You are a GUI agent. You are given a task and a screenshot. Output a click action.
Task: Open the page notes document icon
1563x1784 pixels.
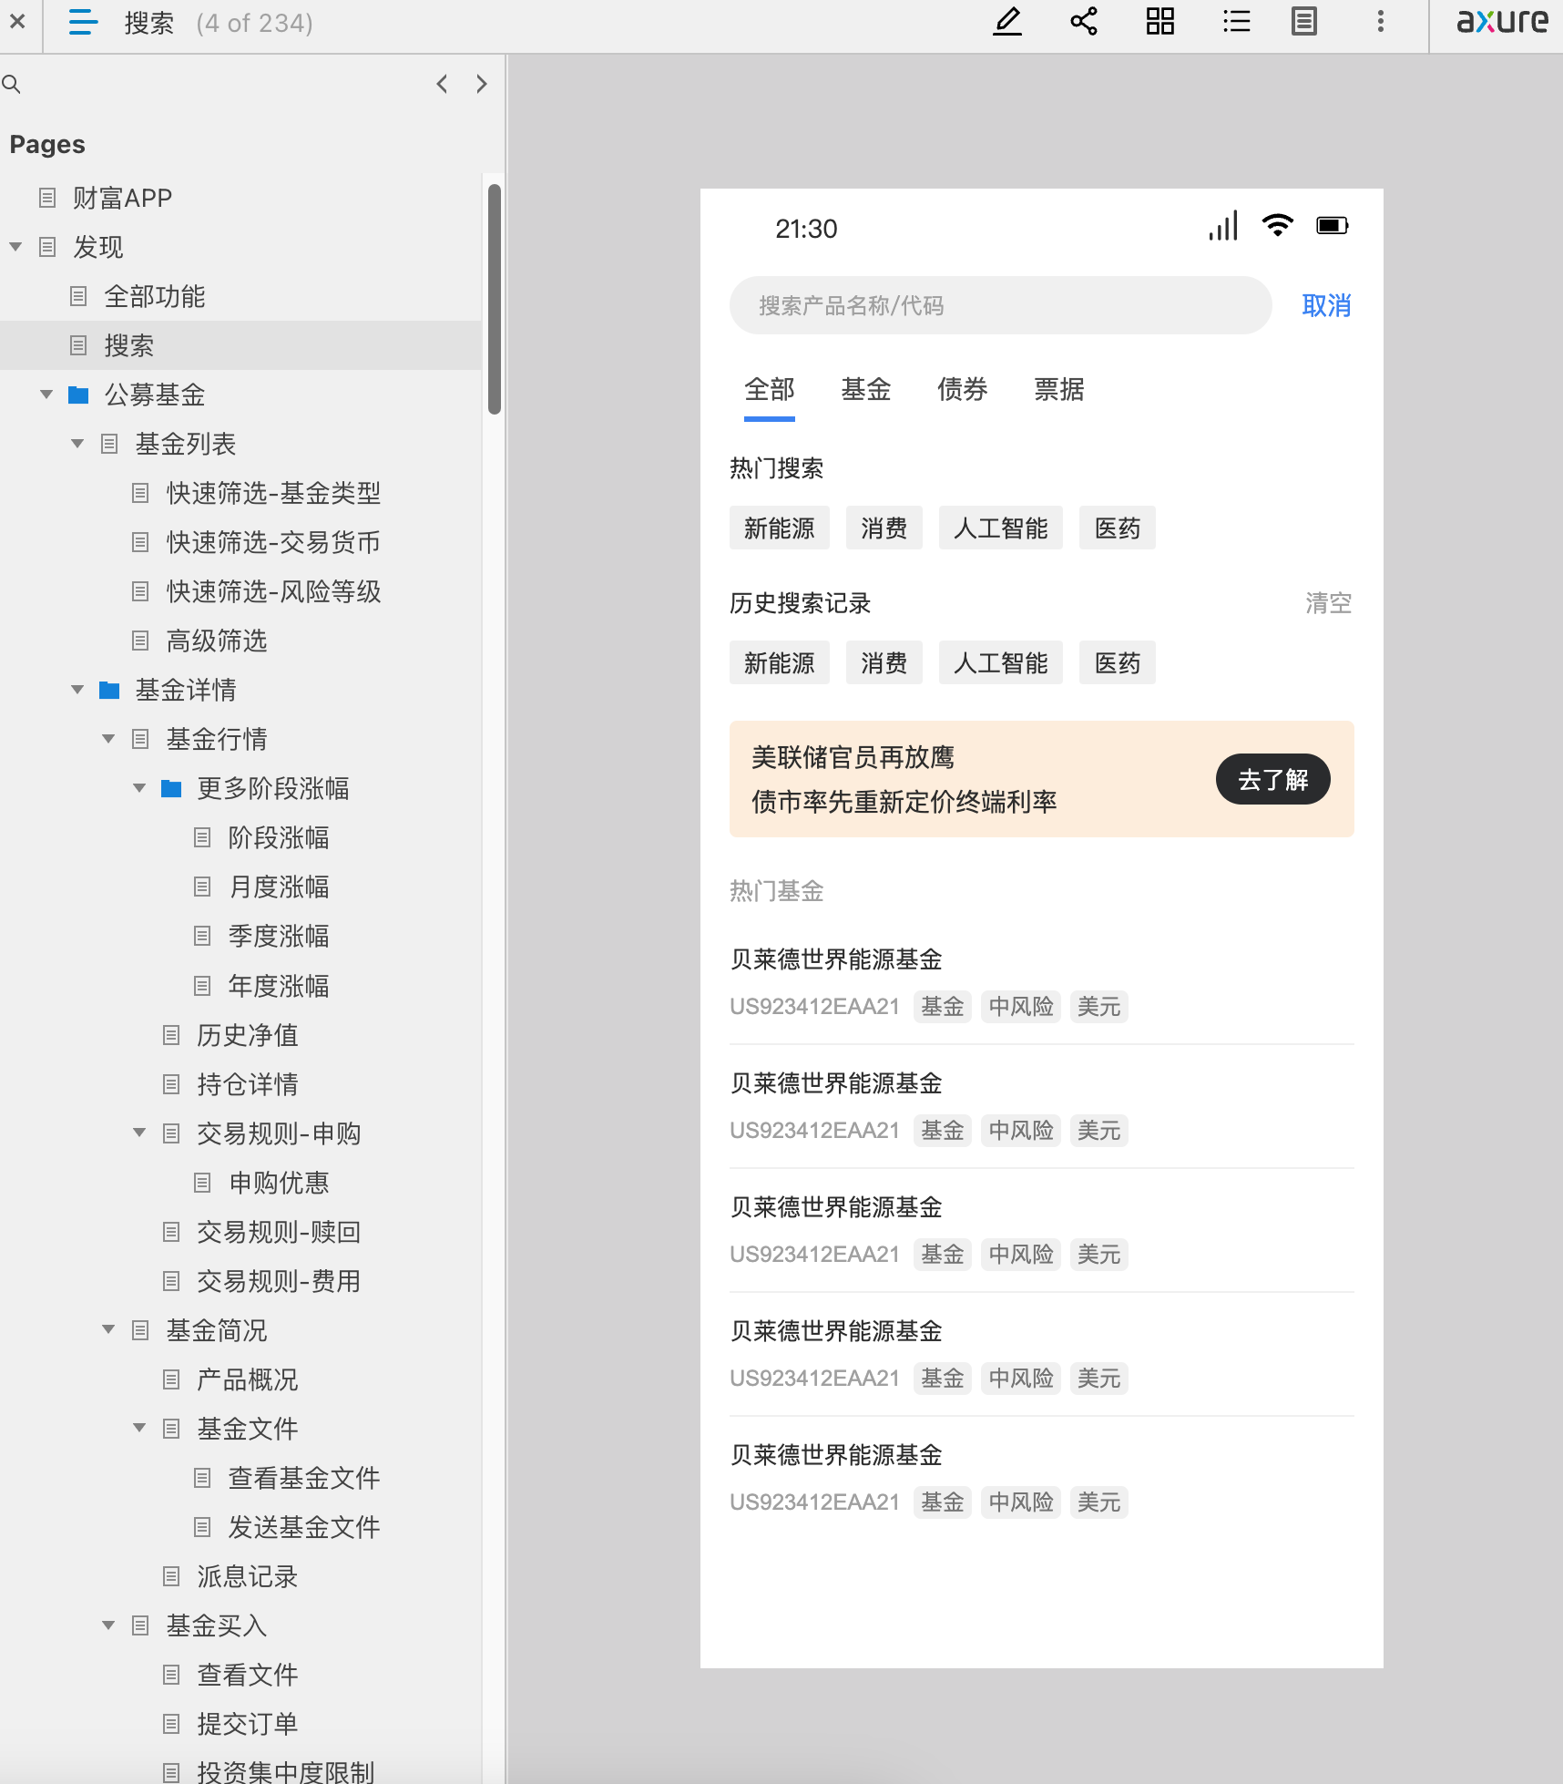[x=1304, y=22]
